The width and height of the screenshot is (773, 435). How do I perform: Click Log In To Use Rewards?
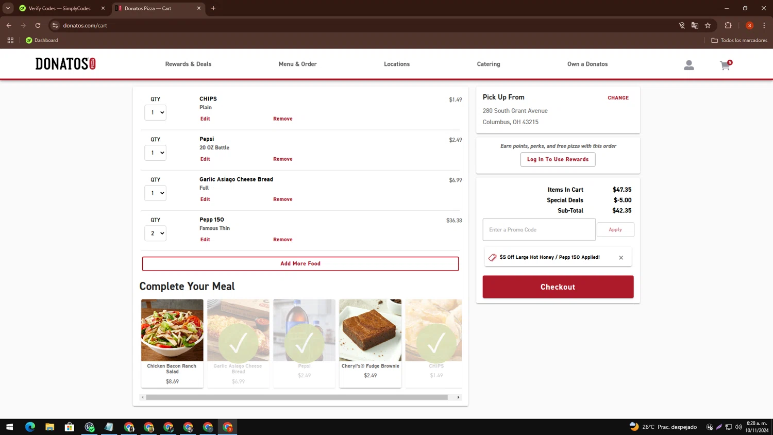point(558,159)
